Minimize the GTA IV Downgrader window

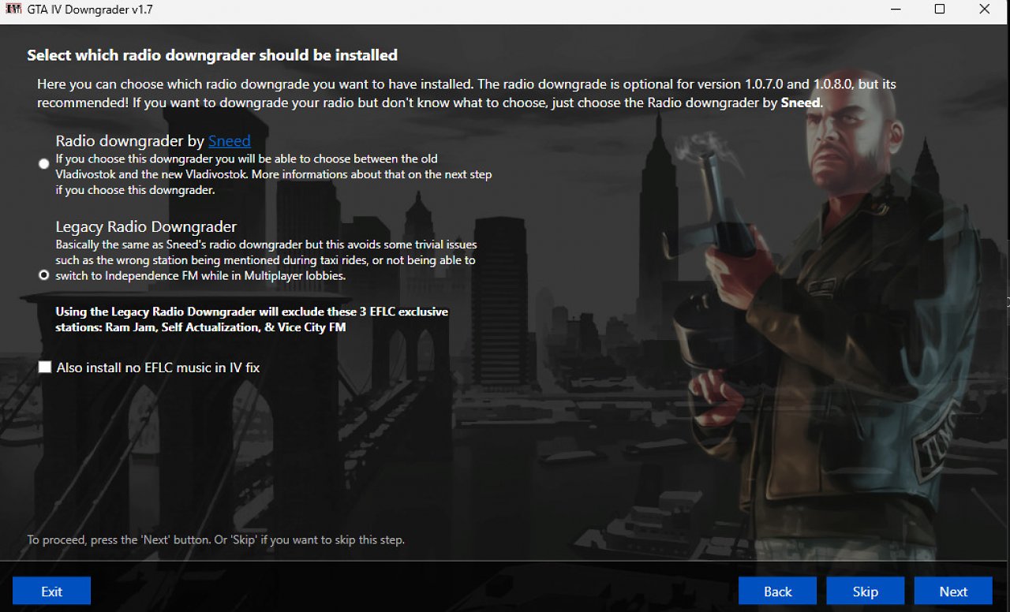coord(894,9)
